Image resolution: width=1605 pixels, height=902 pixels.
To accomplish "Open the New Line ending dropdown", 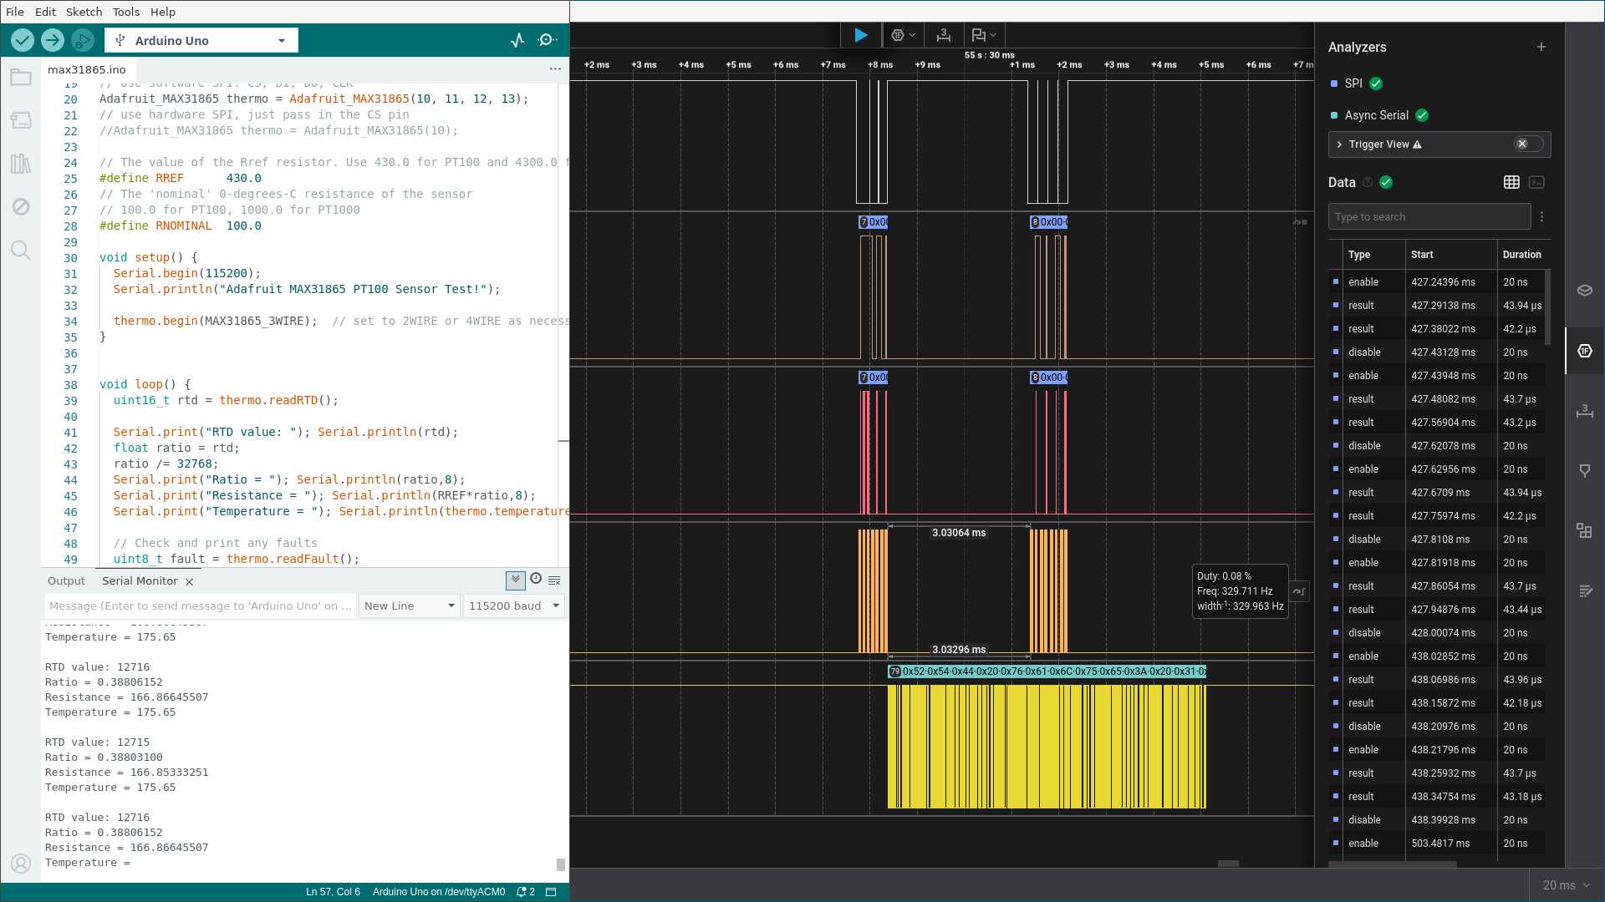I will click(x=409, y=606).
